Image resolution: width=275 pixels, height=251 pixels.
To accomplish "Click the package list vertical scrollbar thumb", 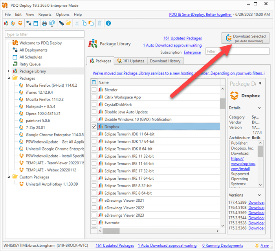I will pos(223,103).
